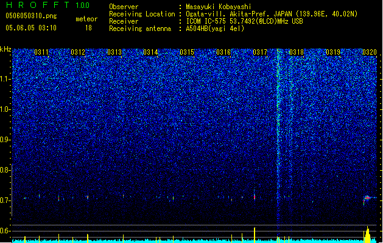Click the large yellow power burst below 0320
This screenshot has height=243, width=383.
368,234
